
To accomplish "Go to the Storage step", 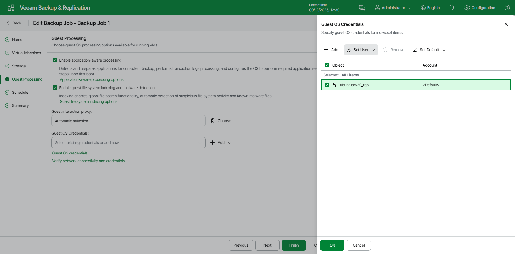I will (x=19, y=66).
